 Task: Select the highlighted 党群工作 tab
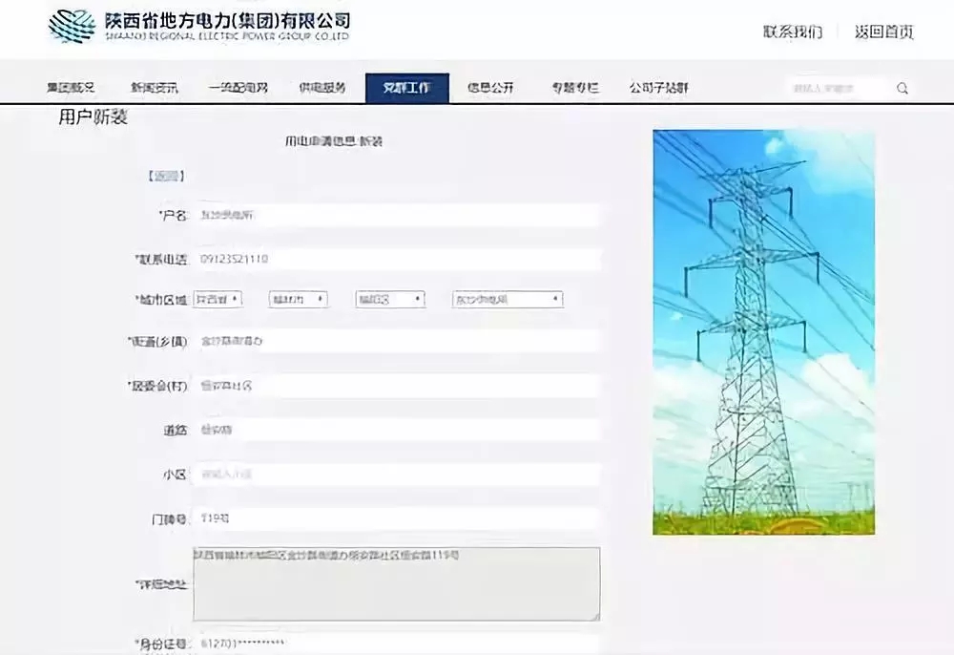[x=407, y=87]
